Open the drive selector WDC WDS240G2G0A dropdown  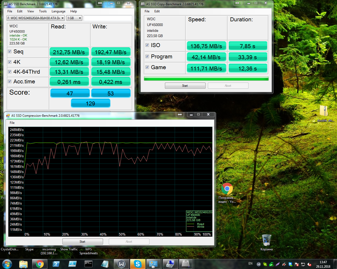pyautogui.click(x=36, y=18)
